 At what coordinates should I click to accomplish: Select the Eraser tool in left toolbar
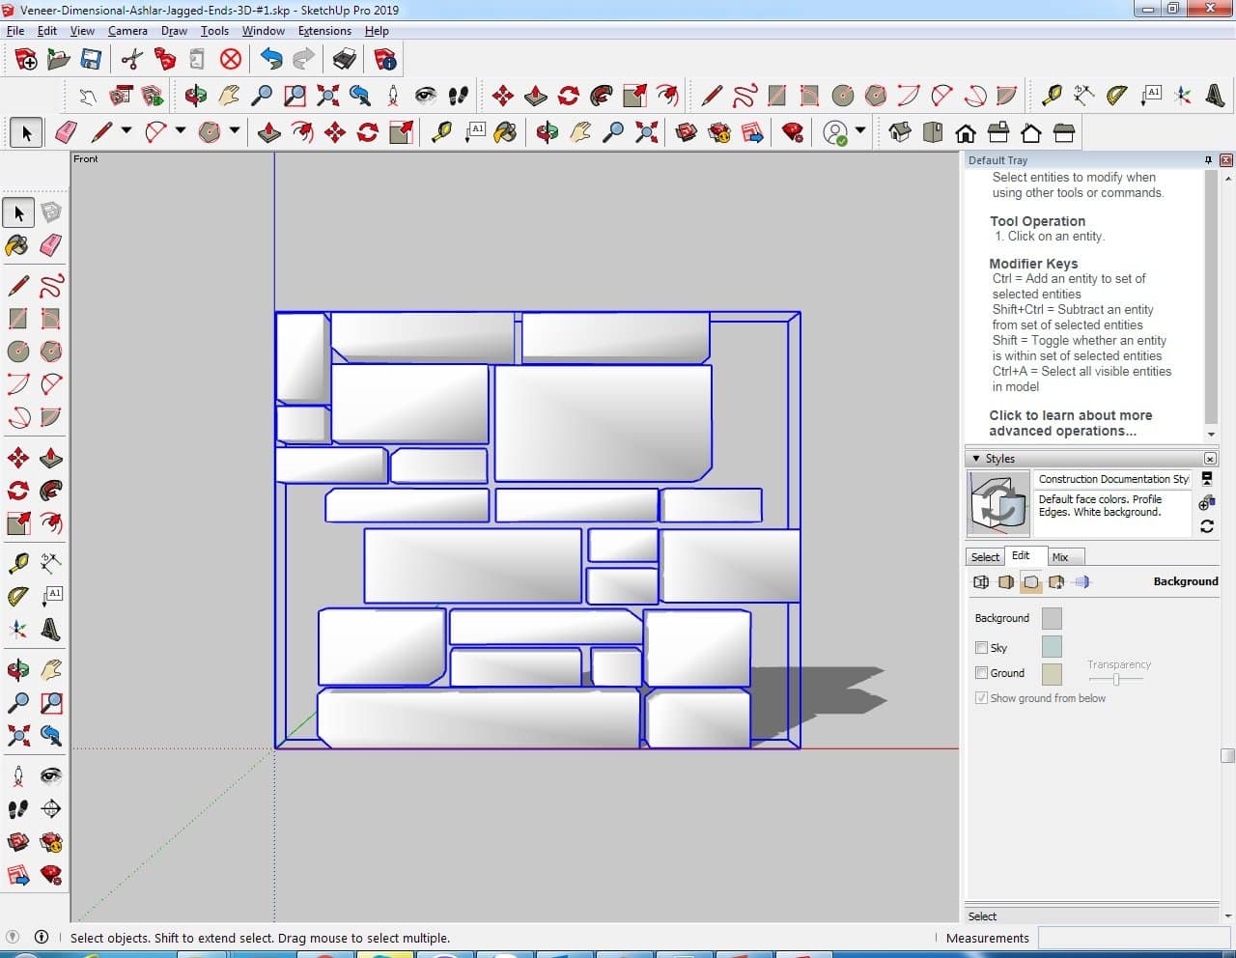pyautogui.click(x=51, y=245)
